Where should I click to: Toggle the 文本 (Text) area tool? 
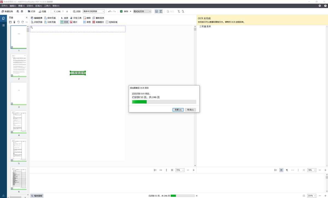(x=65, y=22)
